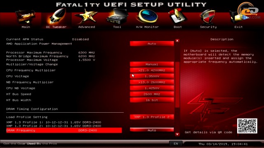Open CPU Frequency Multiplier x21.0 4200MHz dropdown
The image size is (264, 148).
pyautogui.click(x=152, y=70)
